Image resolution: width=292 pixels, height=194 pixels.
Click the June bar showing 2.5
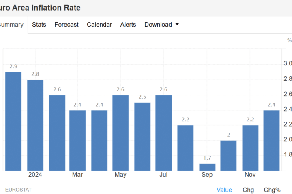[142, 136]
